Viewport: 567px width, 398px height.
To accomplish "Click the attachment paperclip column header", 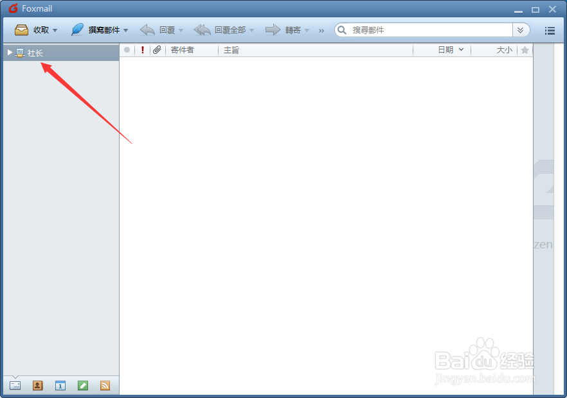I will pyautogui.click(x=157, y=49).
